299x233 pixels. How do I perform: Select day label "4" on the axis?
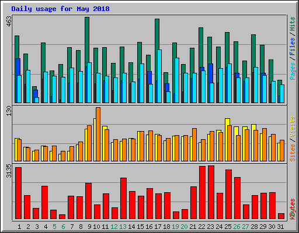coord(46,227)
